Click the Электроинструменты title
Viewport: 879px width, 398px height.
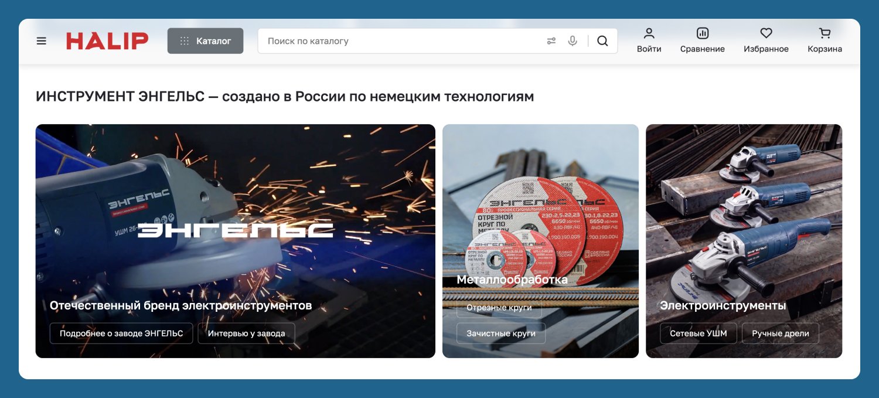tap(723, 305)
